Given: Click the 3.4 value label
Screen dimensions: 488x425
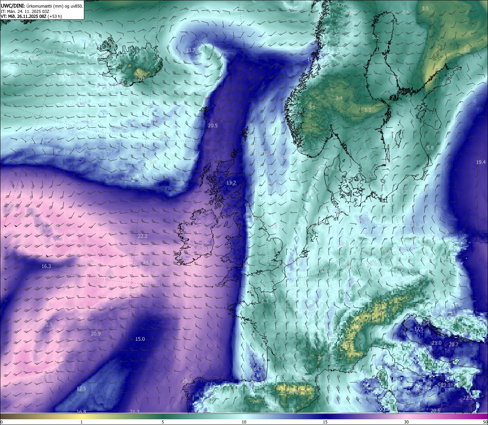Looking at the screenshot, I should pyautogui.click(x=339, y=98).
